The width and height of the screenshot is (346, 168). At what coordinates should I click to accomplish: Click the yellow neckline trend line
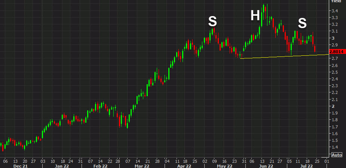pos(284,57)
